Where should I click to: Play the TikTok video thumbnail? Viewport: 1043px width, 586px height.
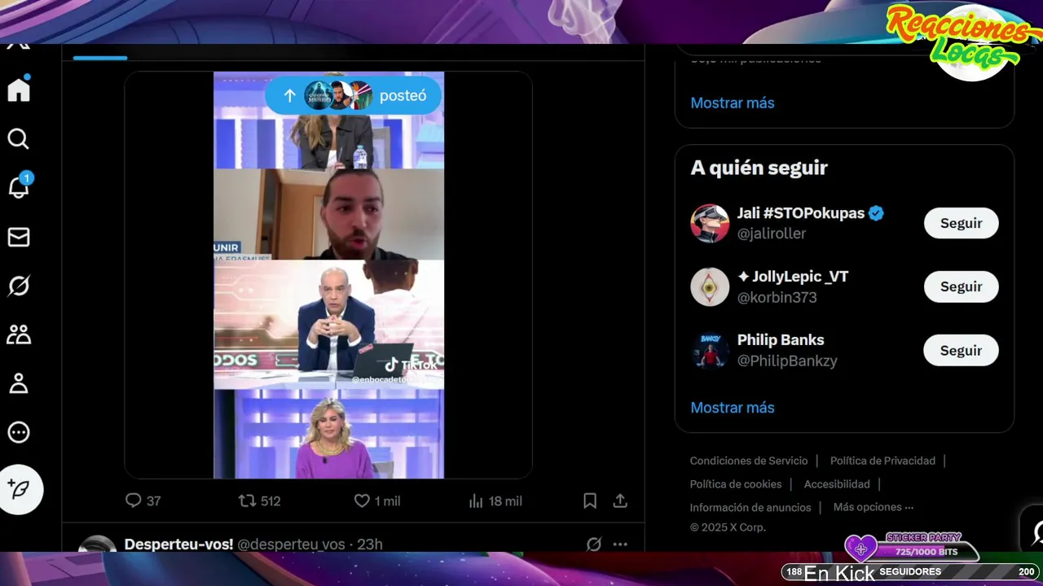[x=329, y=275]
